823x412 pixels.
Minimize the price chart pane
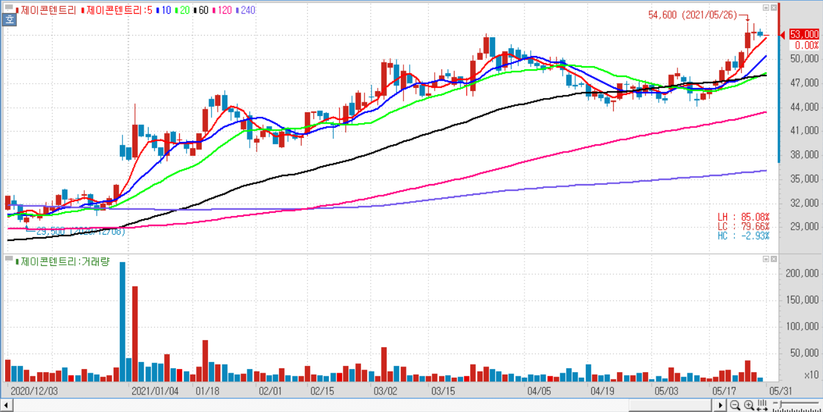pos(766,7)
